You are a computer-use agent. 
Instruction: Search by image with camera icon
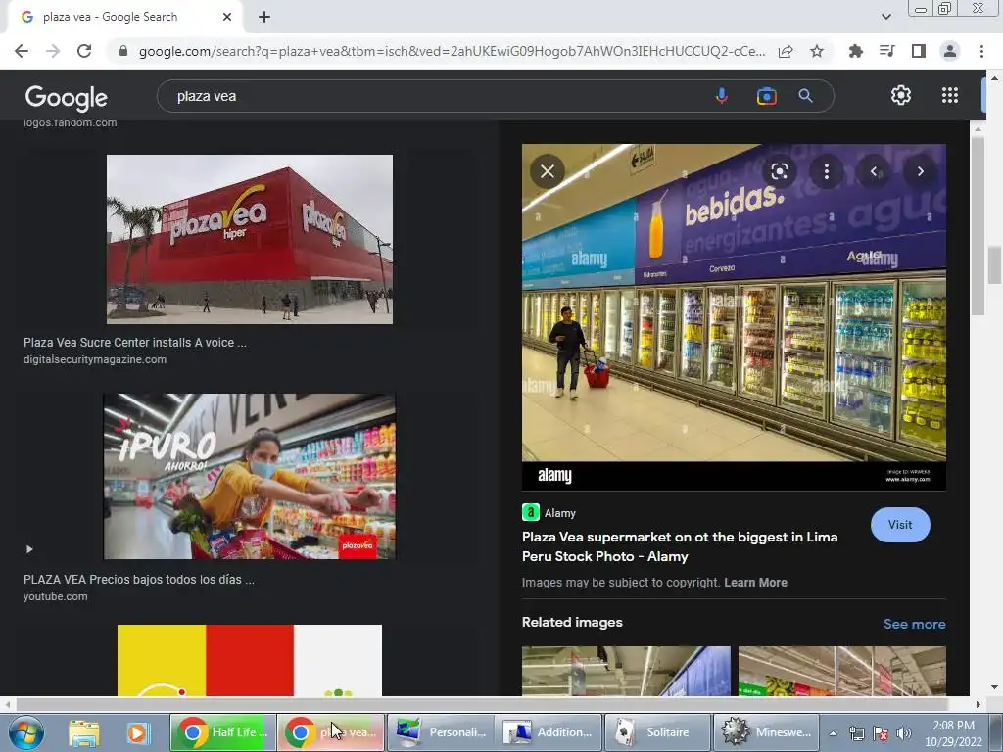pyautogui.click(x=766, y=96)
